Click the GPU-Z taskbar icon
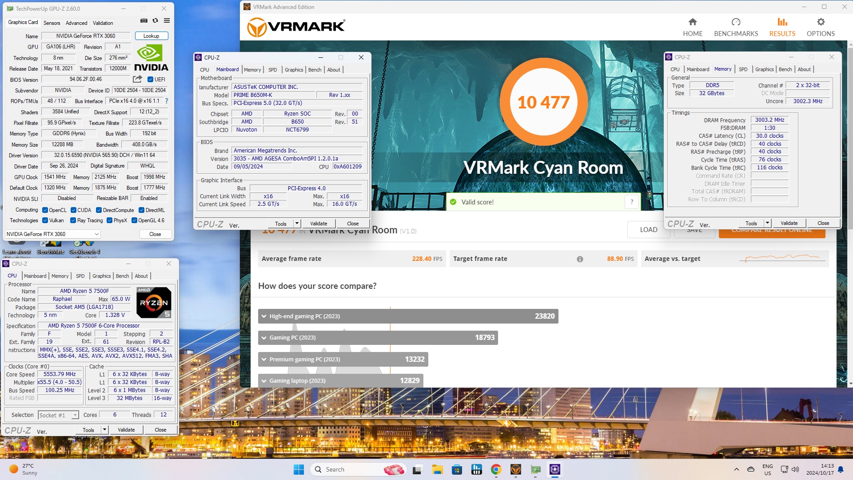The width and height of the screenshot is (853, 480). pyautogui.click(x=535, y=469)
